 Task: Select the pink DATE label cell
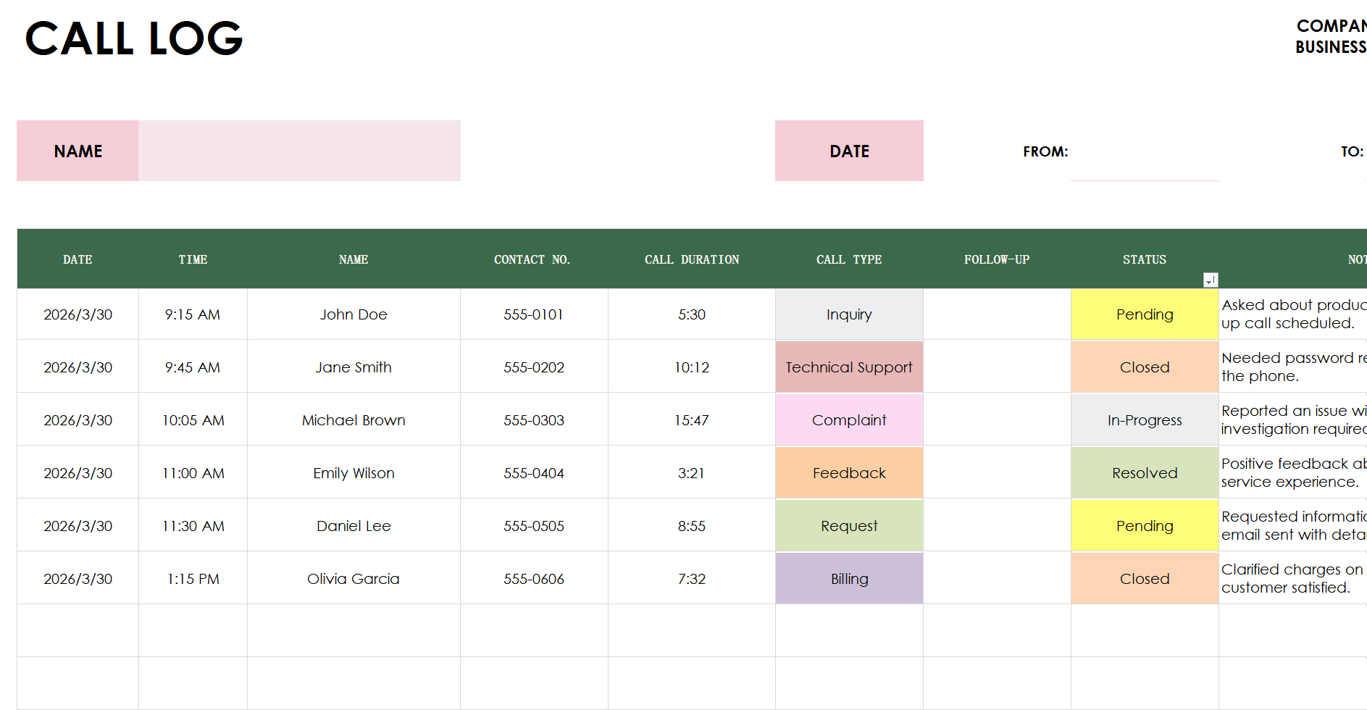[849, 151]
